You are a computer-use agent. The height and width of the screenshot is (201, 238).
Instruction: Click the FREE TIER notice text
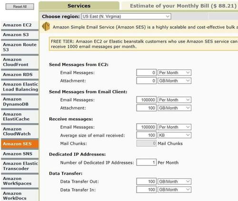click(x=144, y=44)
